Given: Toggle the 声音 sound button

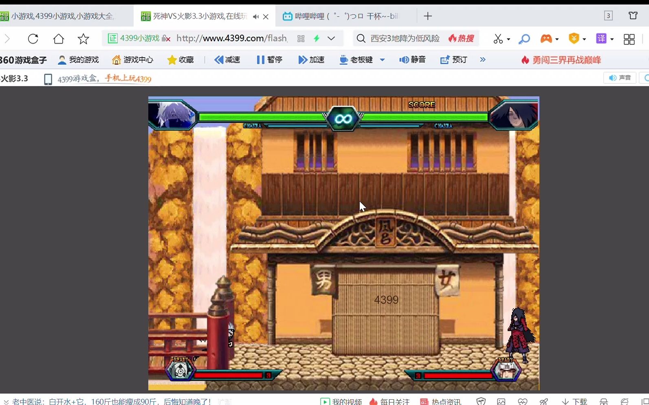Looking at the screenshot, I should point(620,78).
